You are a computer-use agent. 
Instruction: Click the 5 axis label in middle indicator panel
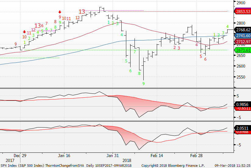pos(238,96)
